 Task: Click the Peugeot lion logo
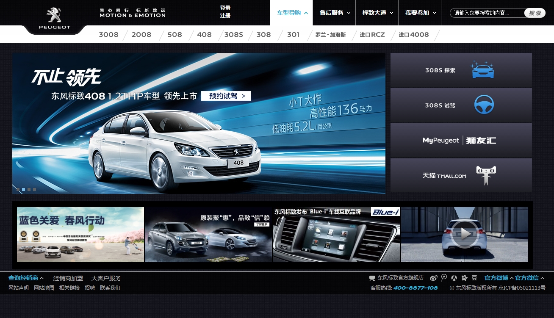[x=54, y=18]
